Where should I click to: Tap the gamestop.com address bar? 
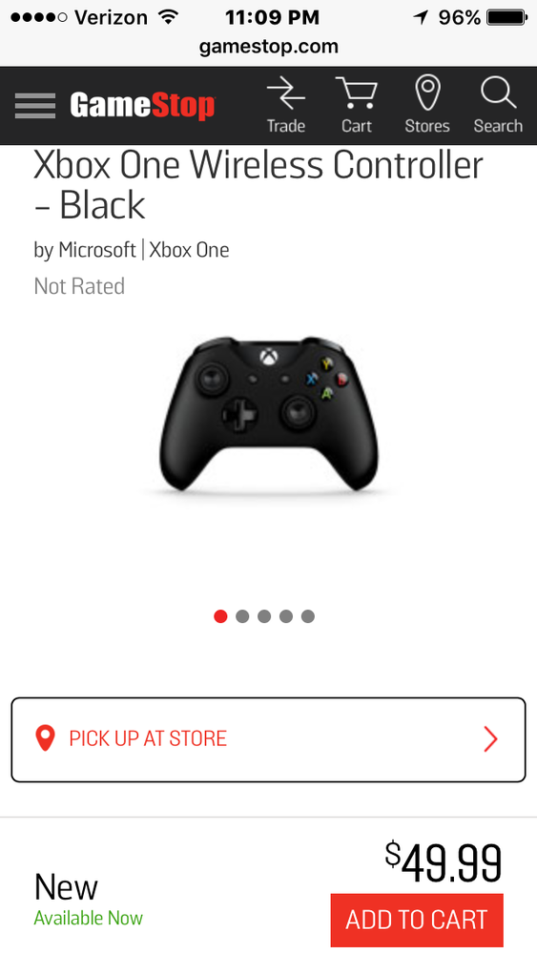(x=268, y=46)
